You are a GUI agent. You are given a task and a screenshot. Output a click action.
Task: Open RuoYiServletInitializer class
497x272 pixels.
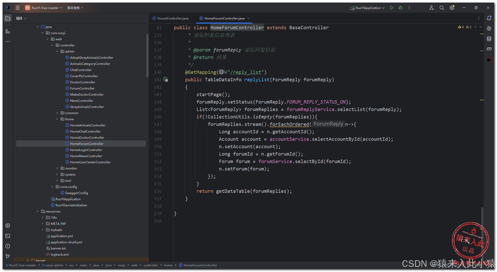click(71, 205)
